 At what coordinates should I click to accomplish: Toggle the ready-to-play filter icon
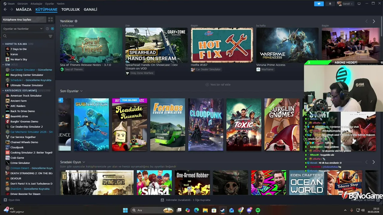(x=52, y=29)
